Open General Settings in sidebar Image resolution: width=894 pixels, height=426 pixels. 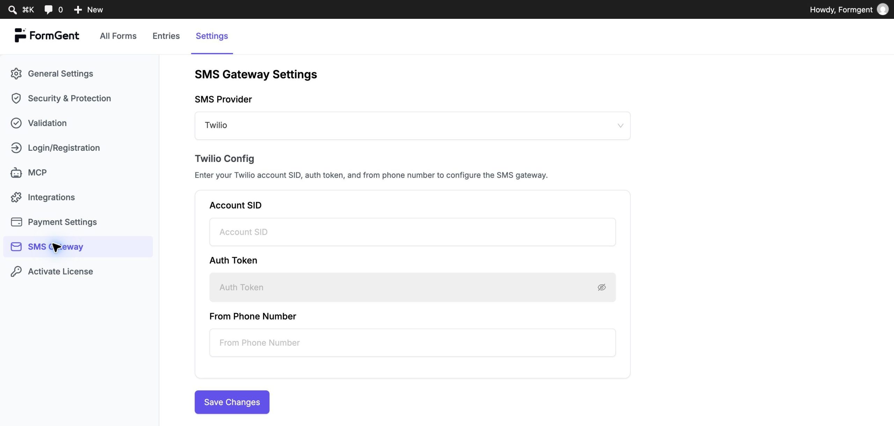[78, 74]
